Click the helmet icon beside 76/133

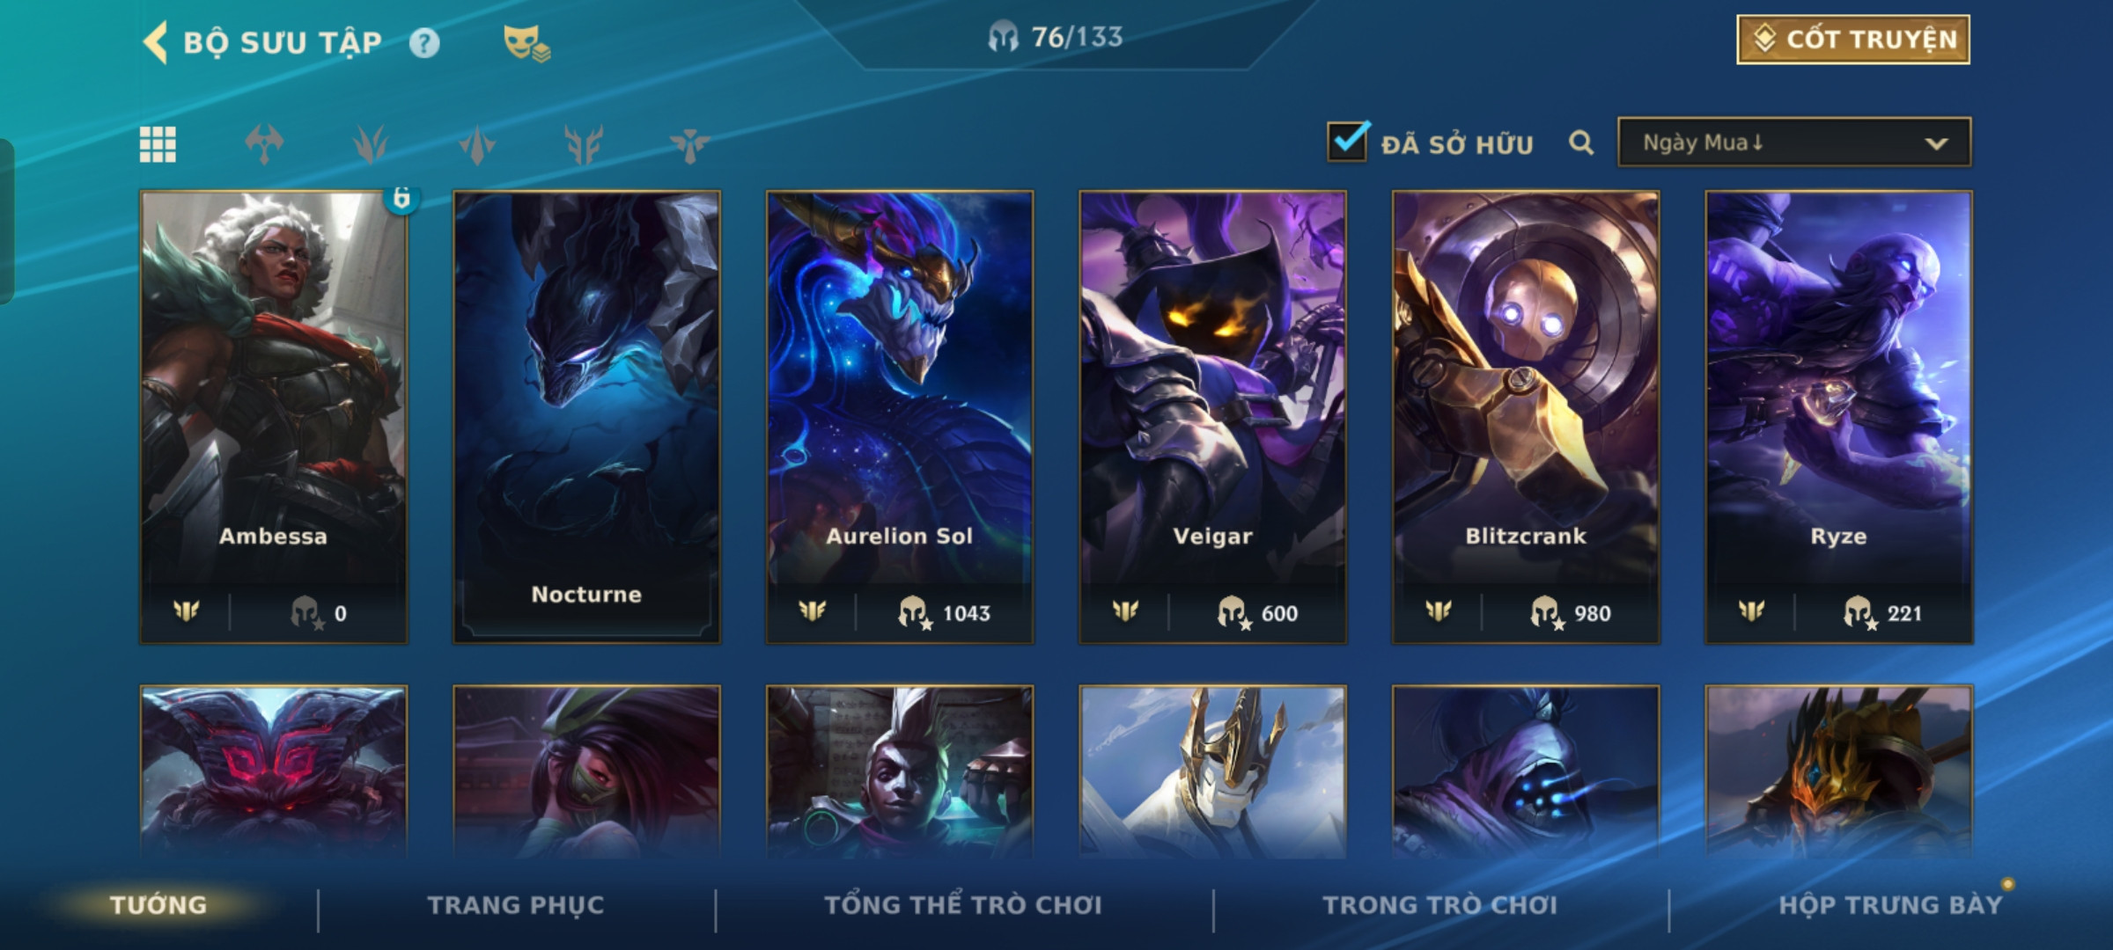pyautogui.click(x=1003, y=37)
